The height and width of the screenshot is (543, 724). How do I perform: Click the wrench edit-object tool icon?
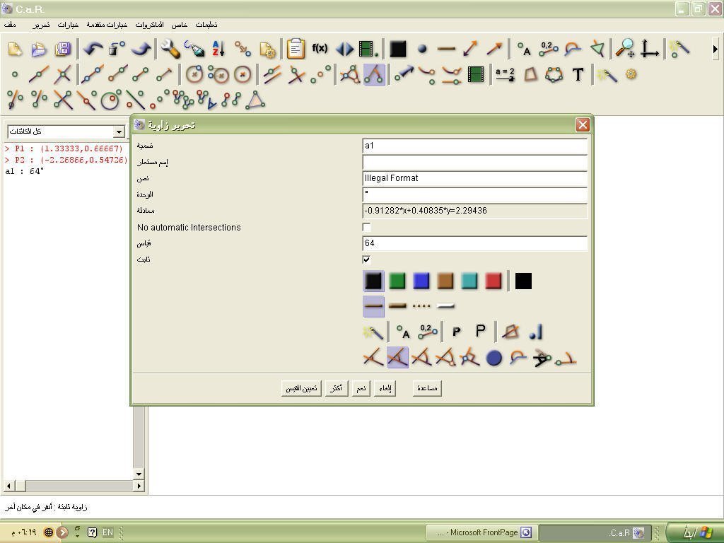click(170, 49)
